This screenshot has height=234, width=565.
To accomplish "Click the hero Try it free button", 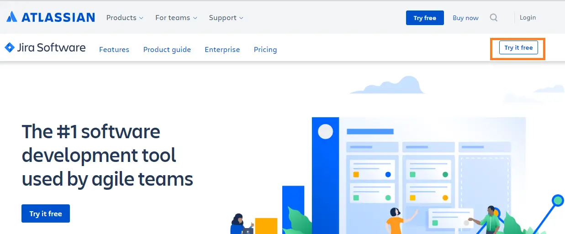I will (46, 213).
